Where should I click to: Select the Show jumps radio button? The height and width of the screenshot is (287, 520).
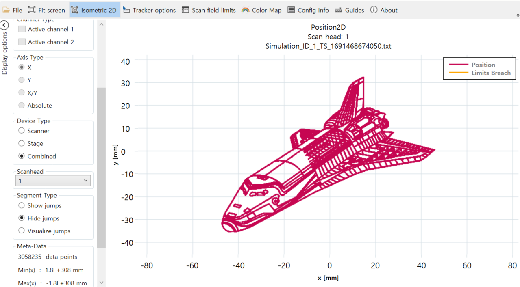pos(22,205)
